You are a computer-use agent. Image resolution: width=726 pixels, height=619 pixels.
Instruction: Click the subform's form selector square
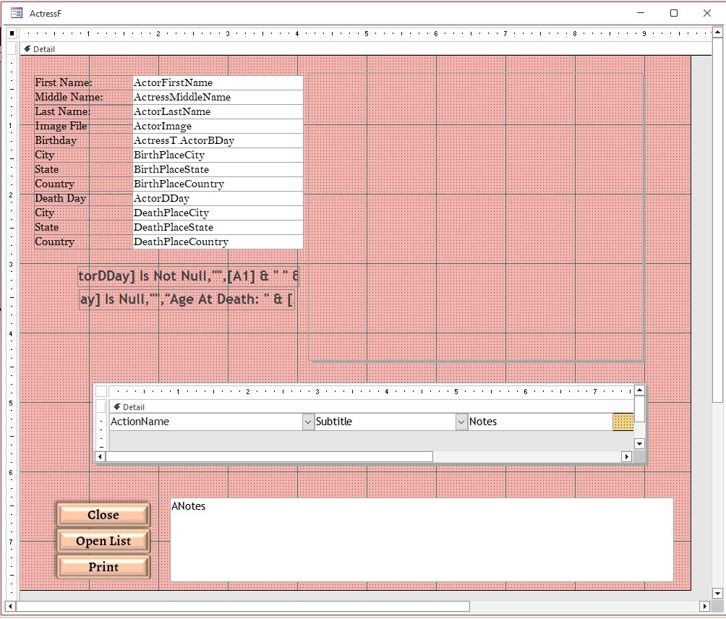(101, 390)
